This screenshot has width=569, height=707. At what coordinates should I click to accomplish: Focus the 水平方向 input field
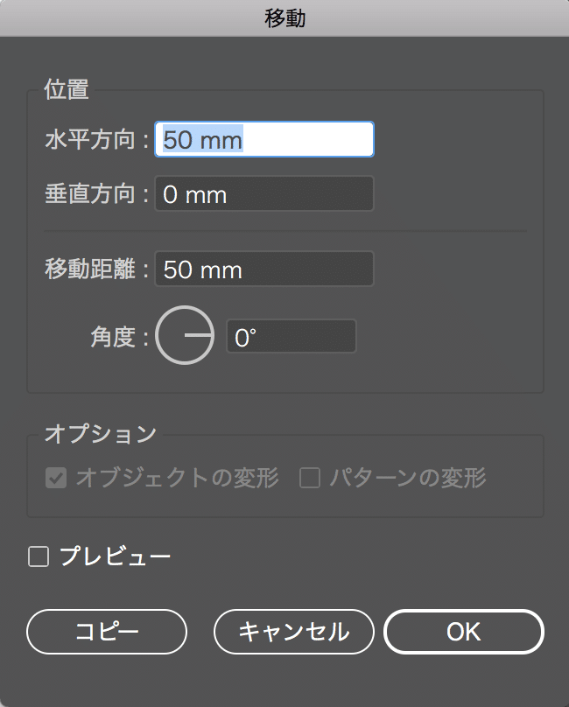[x=264, y=139]
